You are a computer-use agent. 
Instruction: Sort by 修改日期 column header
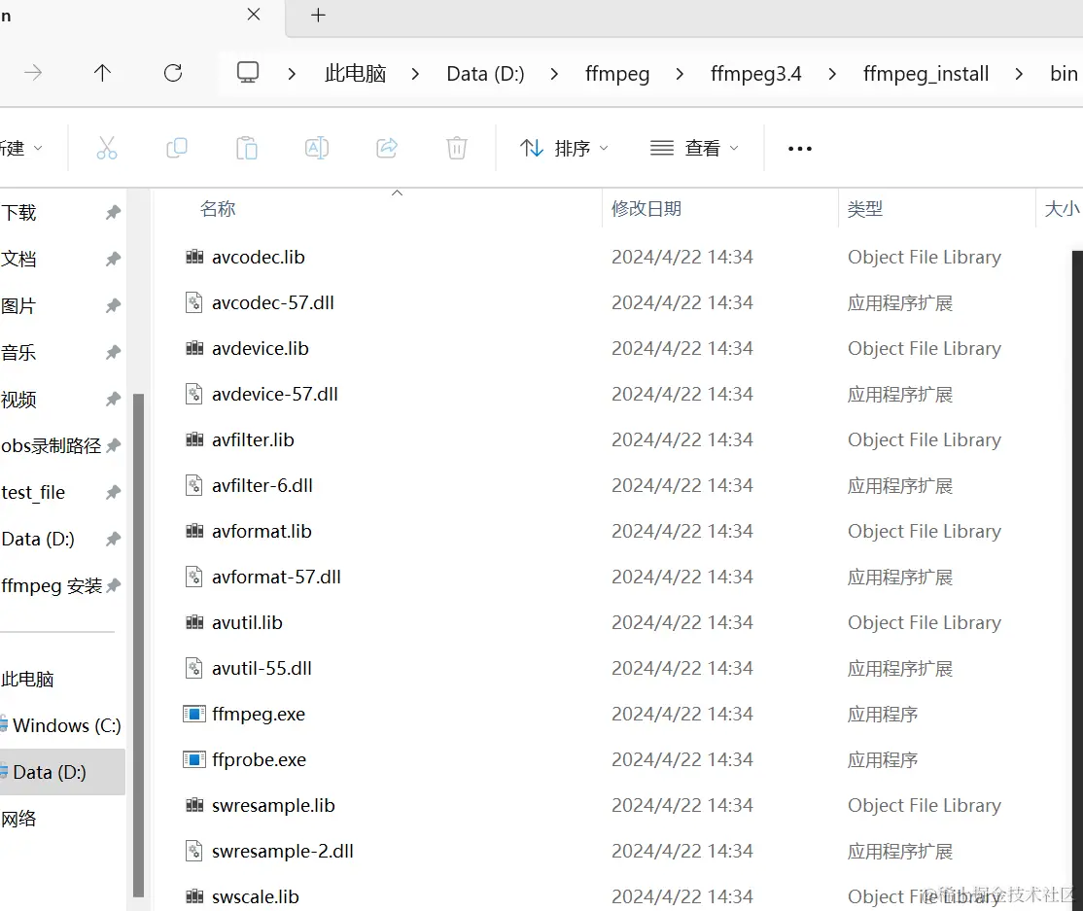(x=646, y=209)
